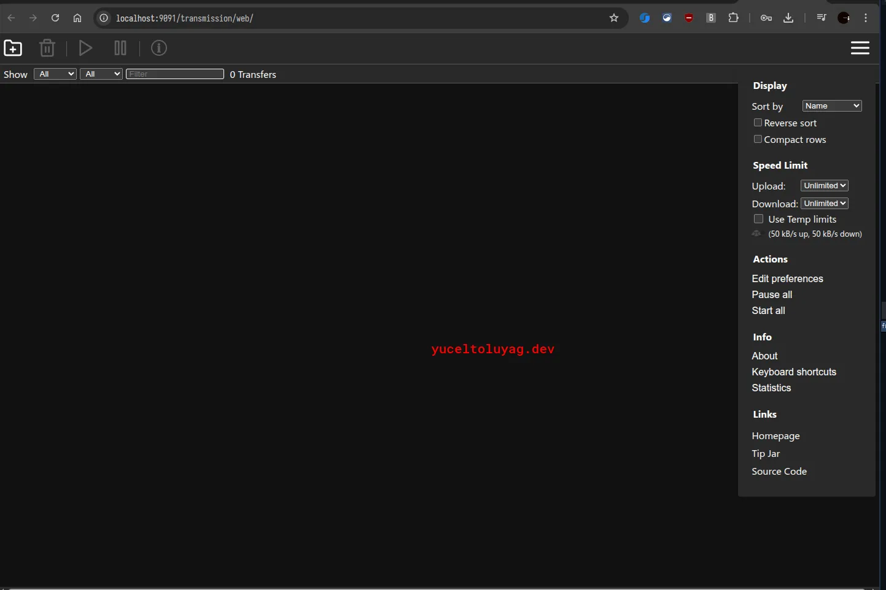Image resolution: width=886 pixels, height=590 pixels.
Task: Click the turtle temp limits icon
Action: click(756, 234)
